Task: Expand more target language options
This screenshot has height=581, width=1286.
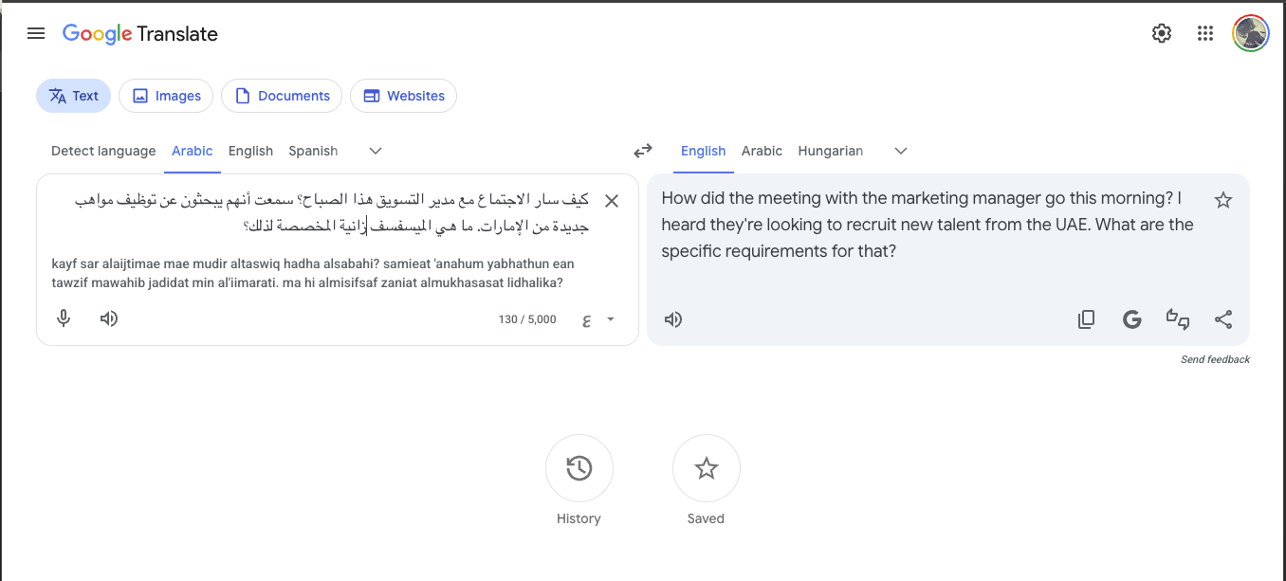Action: tap(900, 151)
